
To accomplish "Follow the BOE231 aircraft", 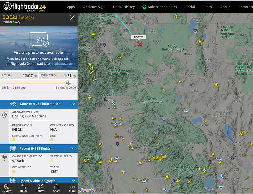I will tap(40, 188).
